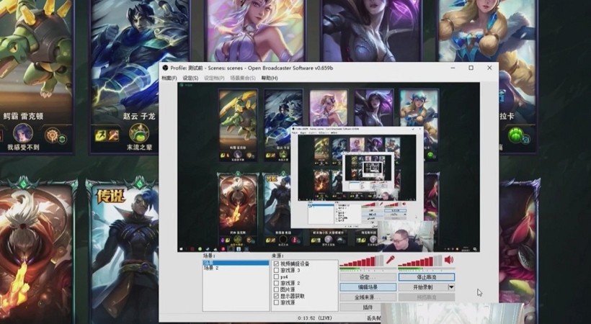Open the dropdown arrow beside 开始录制
This screenshot has height=324, width=591.
coord(451,287)
